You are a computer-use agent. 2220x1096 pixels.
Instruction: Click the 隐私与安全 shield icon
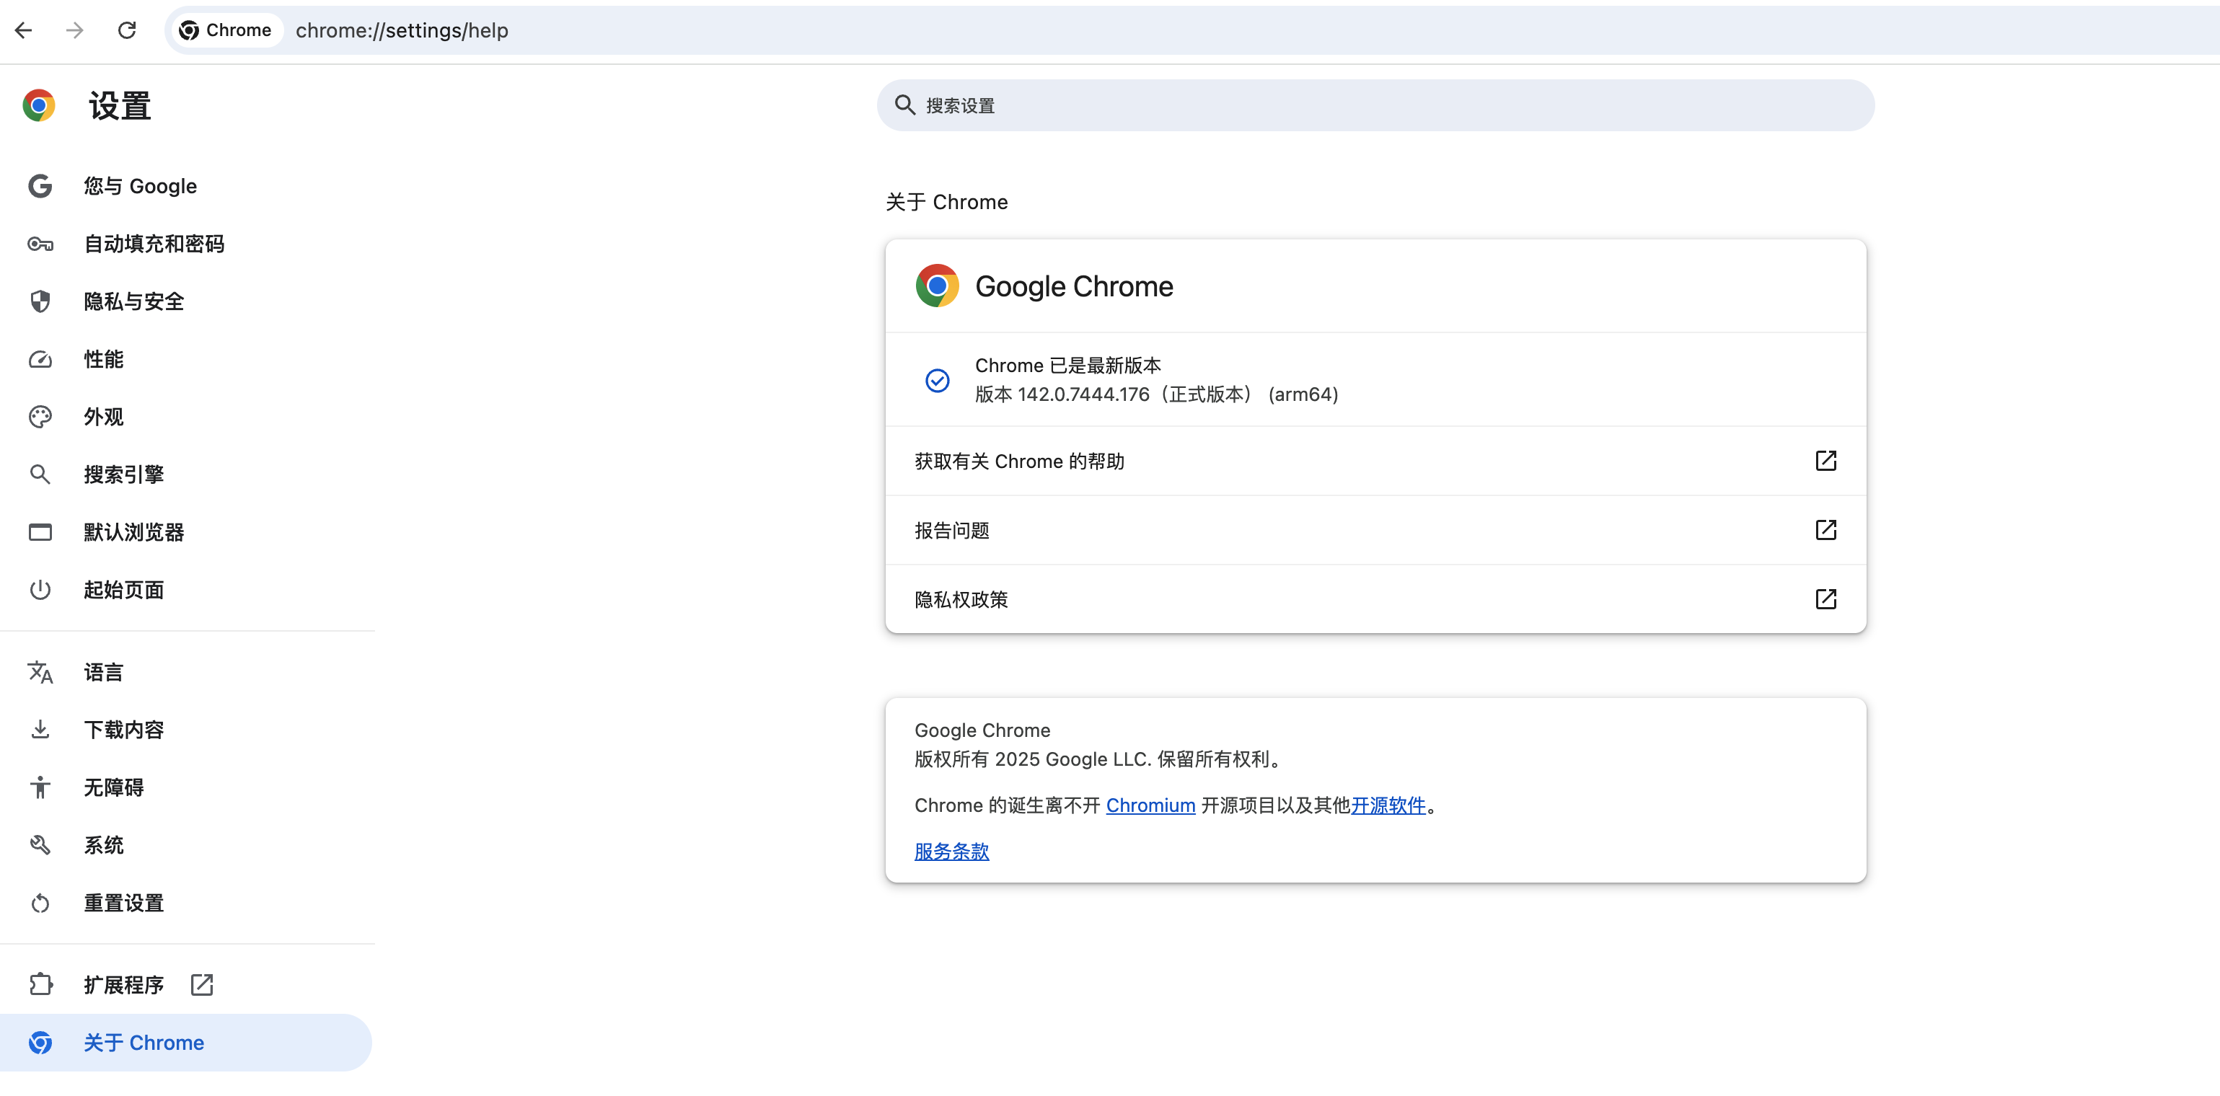click(40, 301)
